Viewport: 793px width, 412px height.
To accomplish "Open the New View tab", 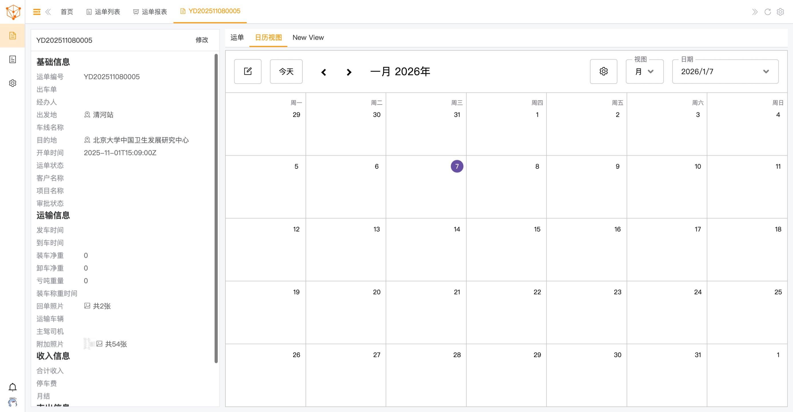I will 308,38.
